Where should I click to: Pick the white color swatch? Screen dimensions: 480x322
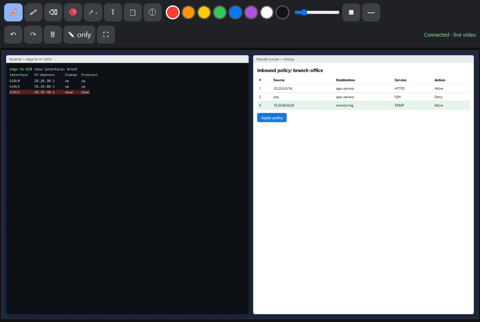click(267, 12)
